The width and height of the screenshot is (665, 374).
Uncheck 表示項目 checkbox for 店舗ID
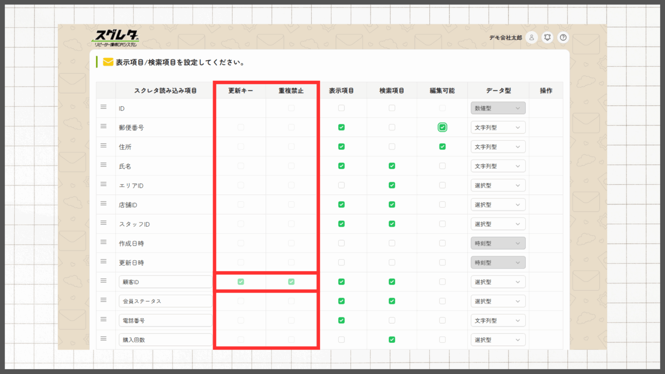pyautogui.click(x=341, y=204)
